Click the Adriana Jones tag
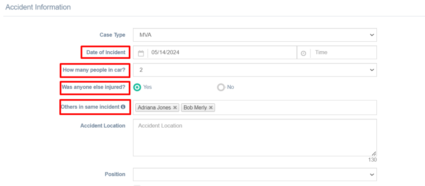The width and height of the screenshot is (425, 186). (154, 107)
